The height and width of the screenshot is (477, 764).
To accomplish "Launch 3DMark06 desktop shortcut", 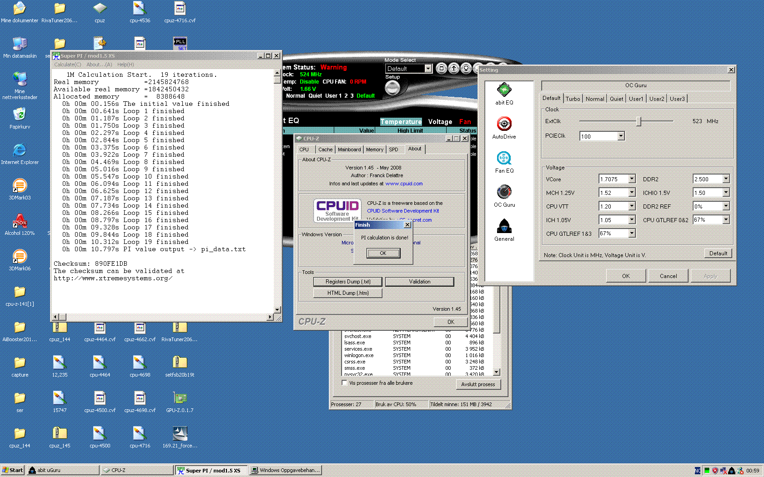I will click(x=20, y=260).
